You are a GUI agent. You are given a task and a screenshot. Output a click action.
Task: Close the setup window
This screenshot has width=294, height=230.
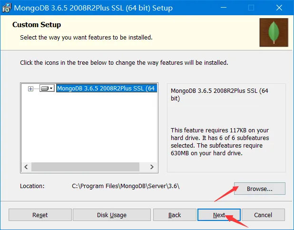click(x=279, y=8)
